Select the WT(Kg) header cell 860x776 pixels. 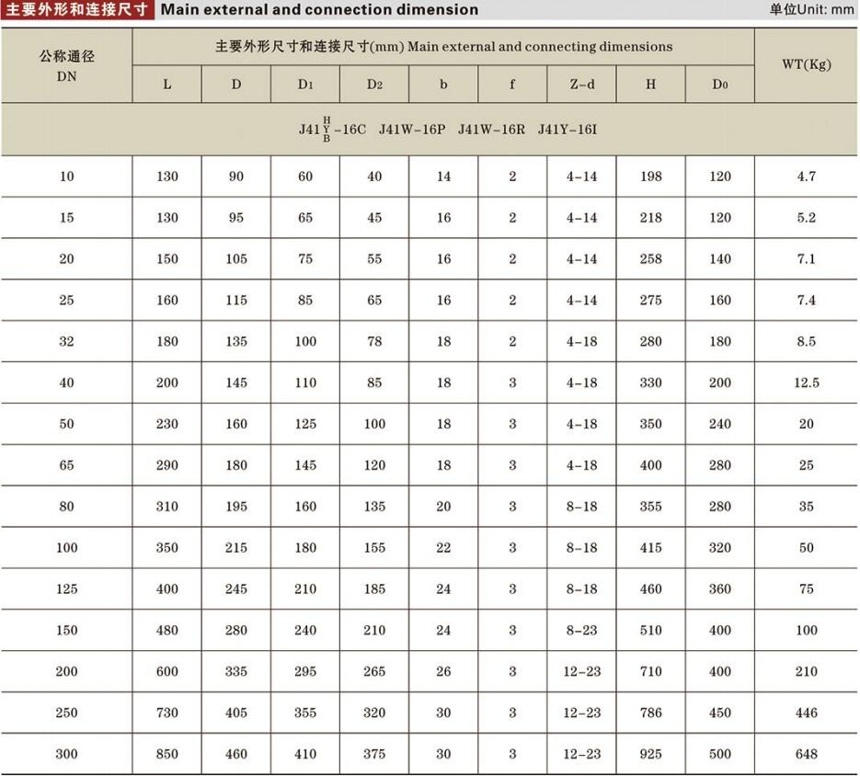pos(806,64)
